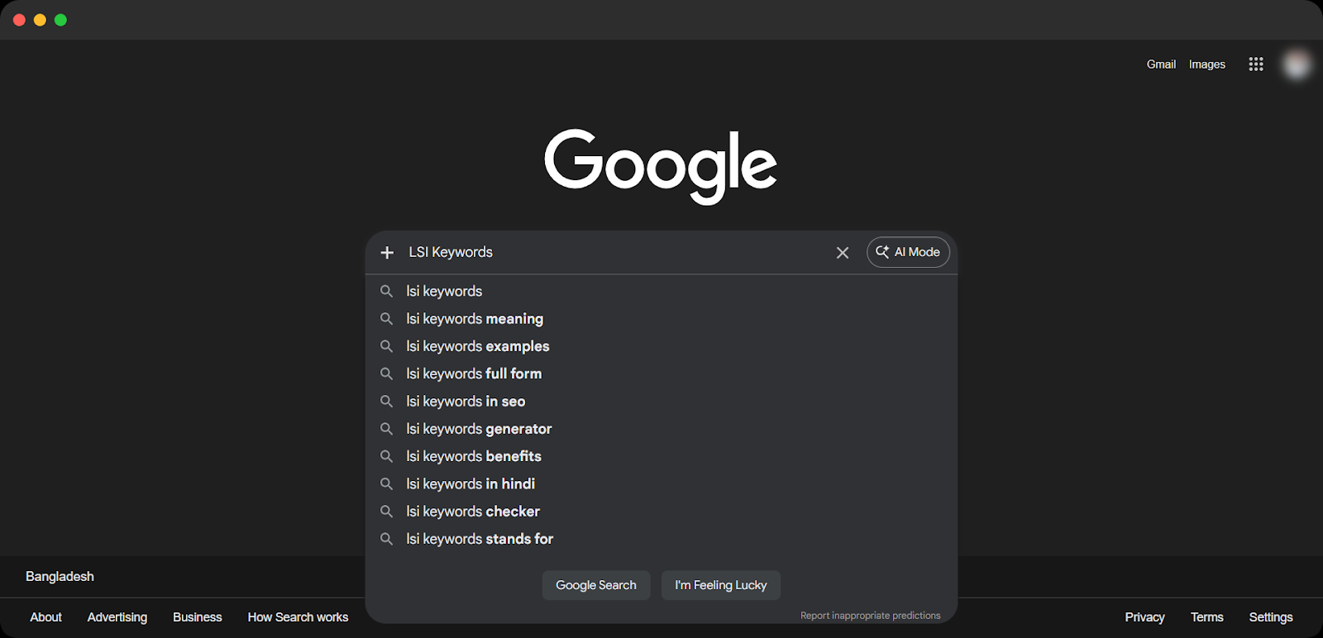This screenshot has height=638, width=1323.
Task: Click the yellow minimize window button
Action: (40, 20)
